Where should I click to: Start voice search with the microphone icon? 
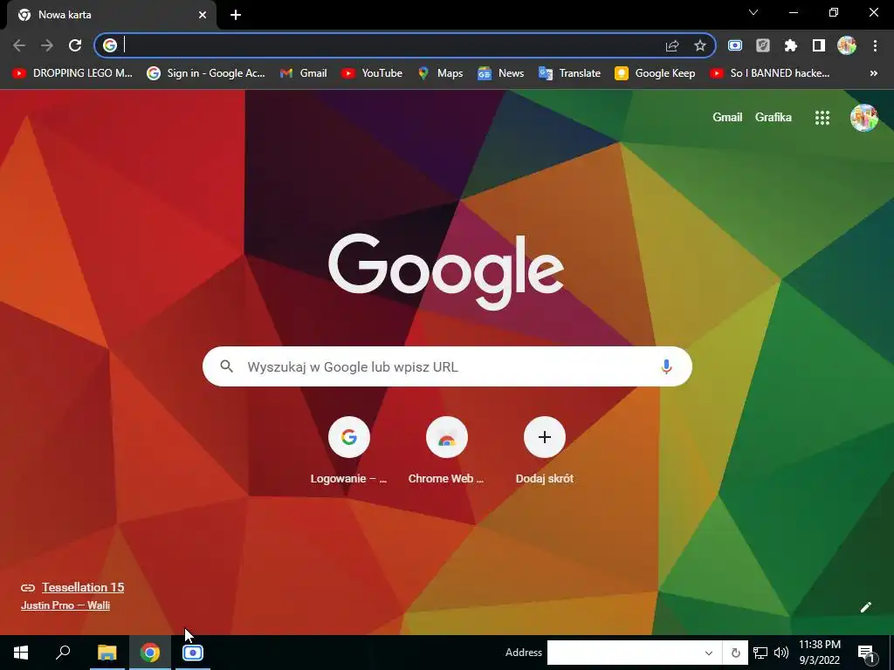click(666, 366)
